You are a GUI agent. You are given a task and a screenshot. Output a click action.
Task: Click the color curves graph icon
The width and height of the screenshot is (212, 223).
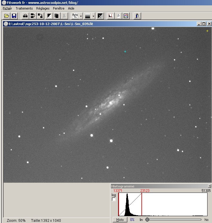click(126, 16)
